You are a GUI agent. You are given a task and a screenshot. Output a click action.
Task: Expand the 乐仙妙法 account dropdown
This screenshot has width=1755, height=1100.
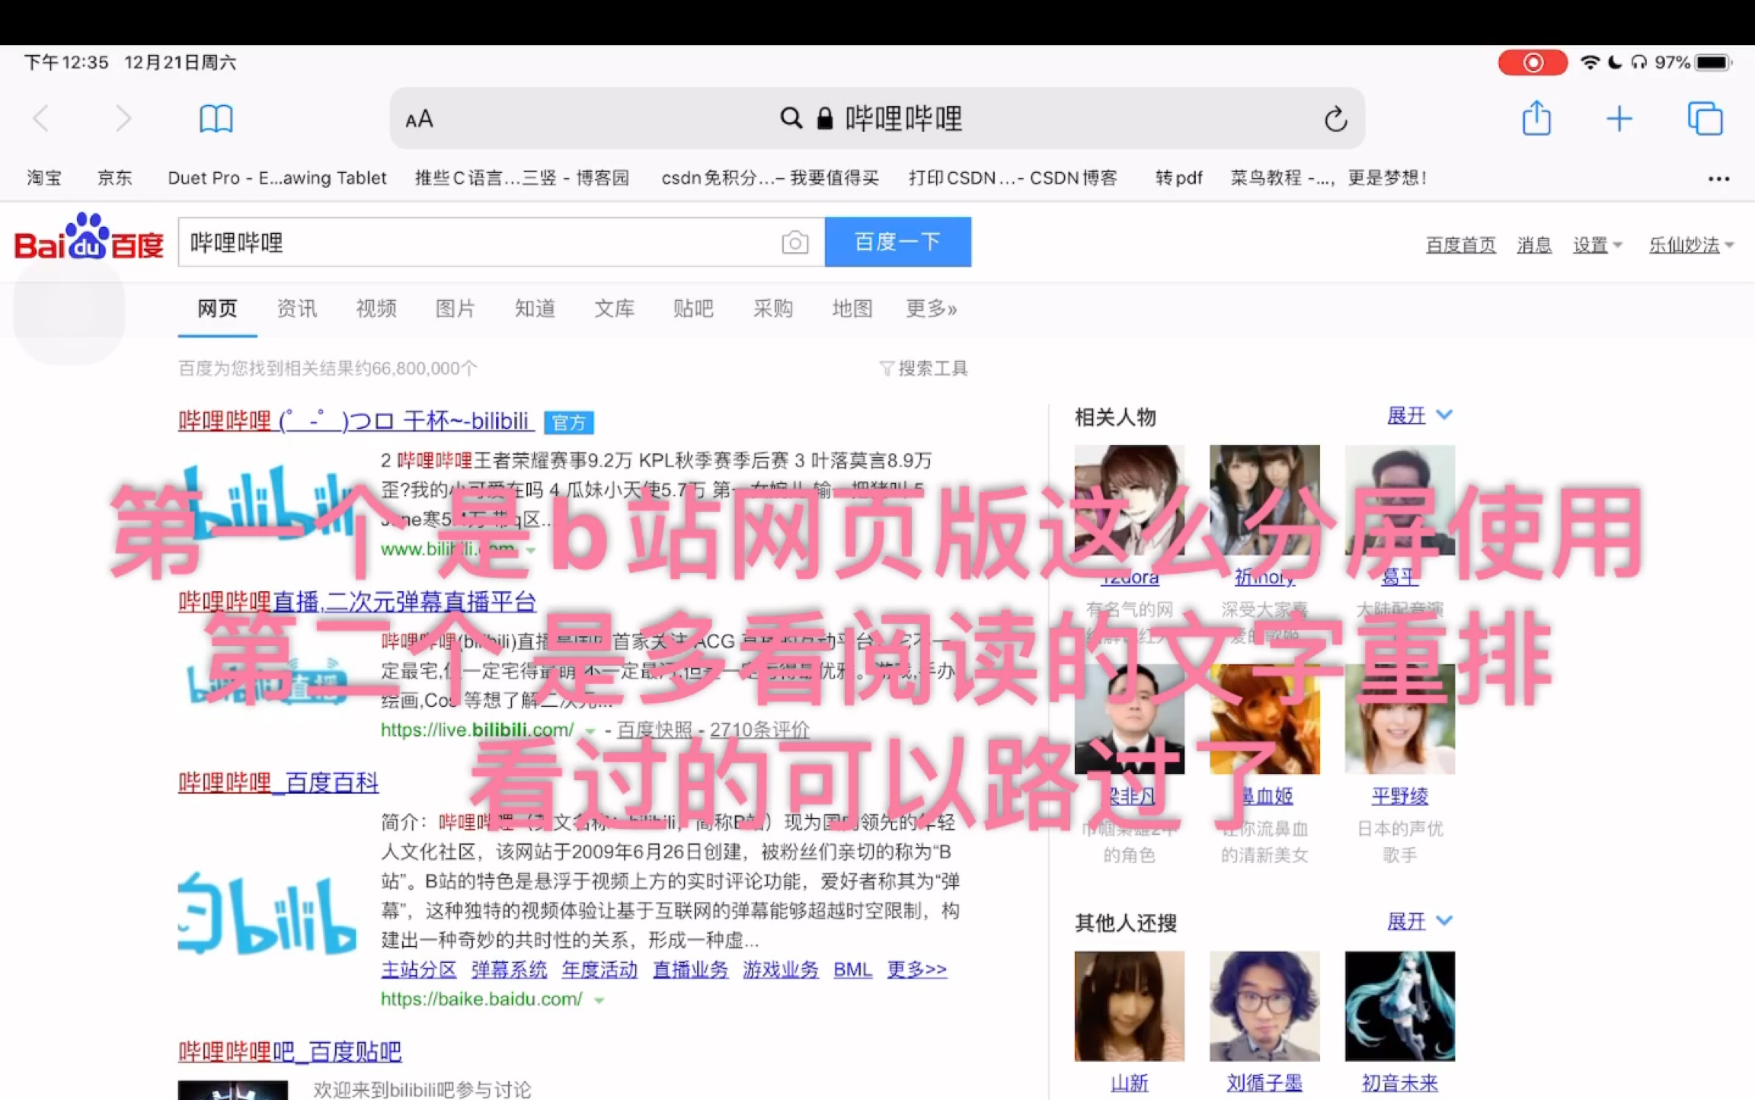pos(1691,245)
